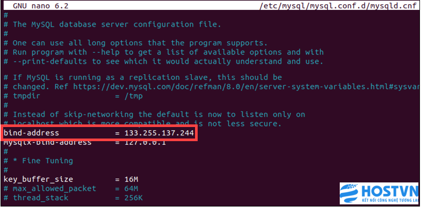
Task: Click the bind-address IP value 133.255.137.244
Action: [159, 133]
